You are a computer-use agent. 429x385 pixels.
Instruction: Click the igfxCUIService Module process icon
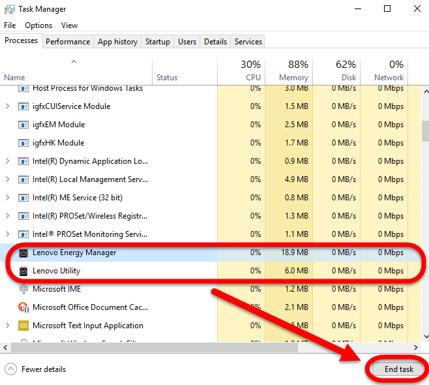23,106
